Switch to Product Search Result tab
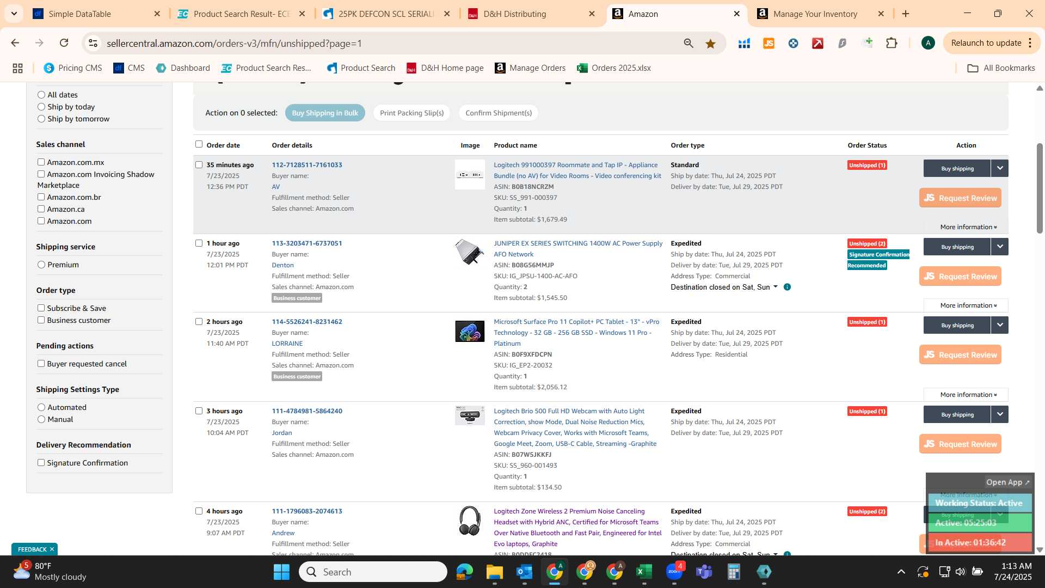This screenshot has width=1045, height=588. click(x=242, y=14)
